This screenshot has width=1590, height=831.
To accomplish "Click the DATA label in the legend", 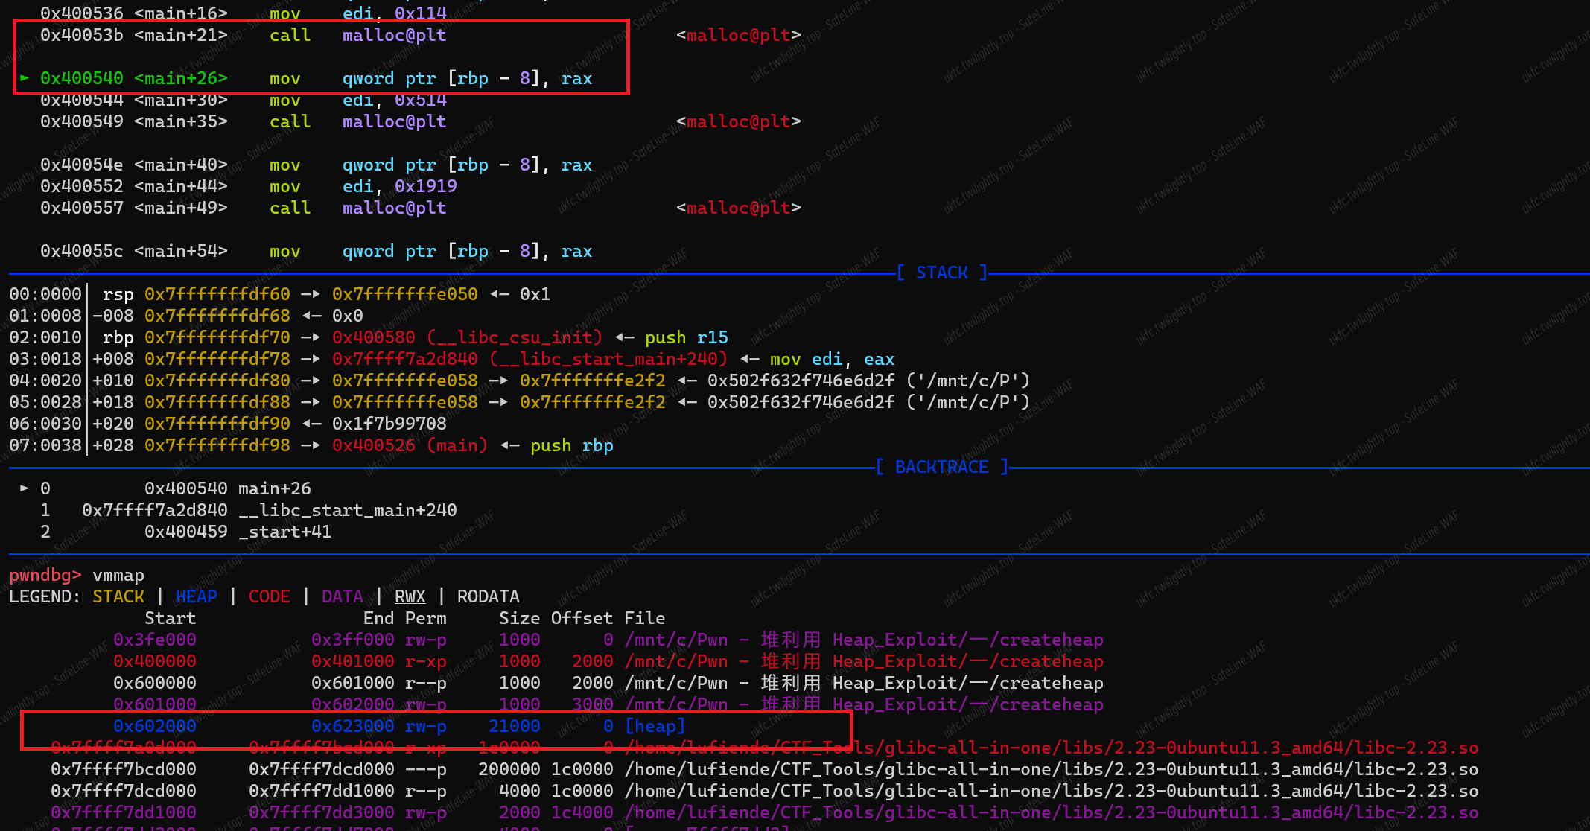I will tap(342, 596).
